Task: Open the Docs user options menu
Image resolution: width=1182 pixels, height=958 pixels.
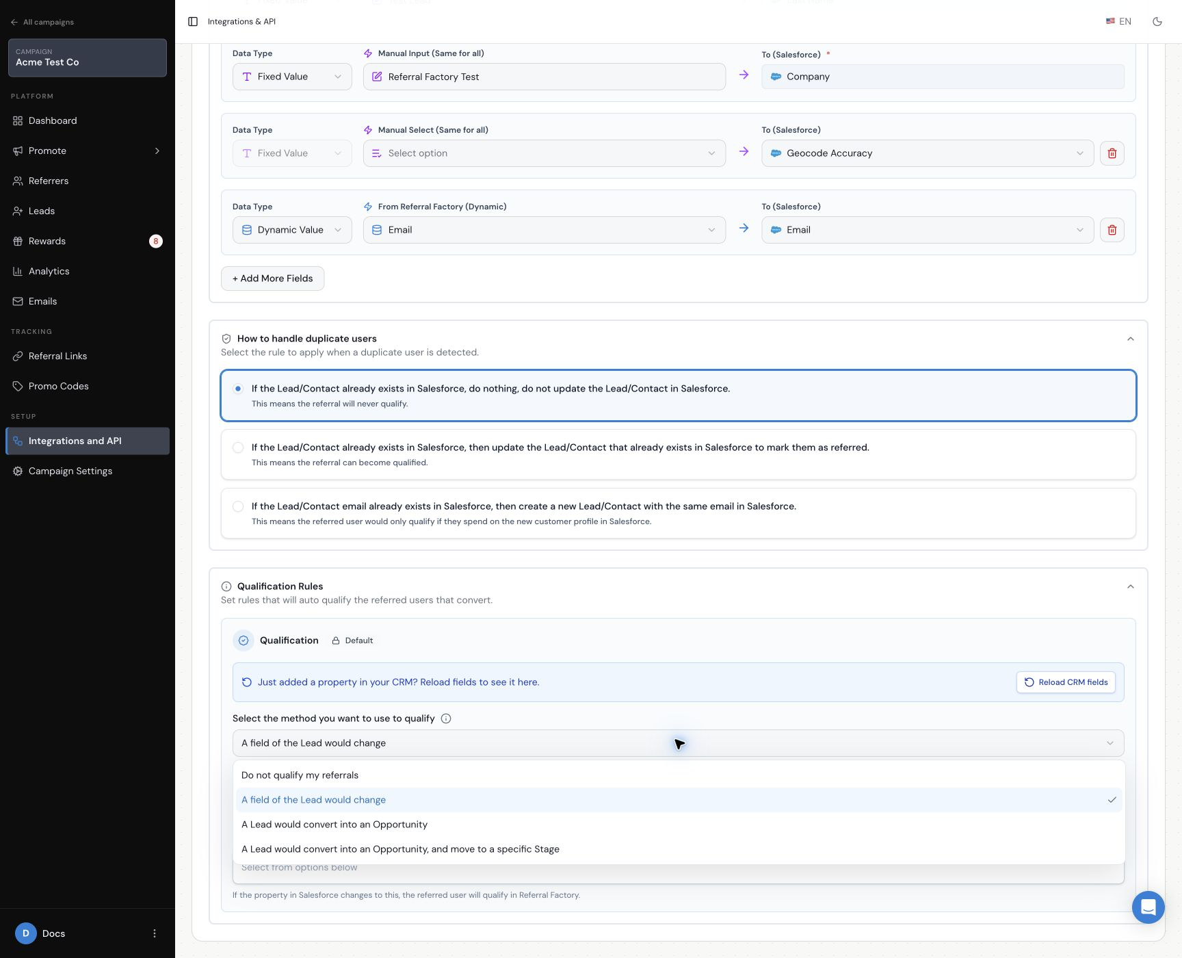Action: 155,933
